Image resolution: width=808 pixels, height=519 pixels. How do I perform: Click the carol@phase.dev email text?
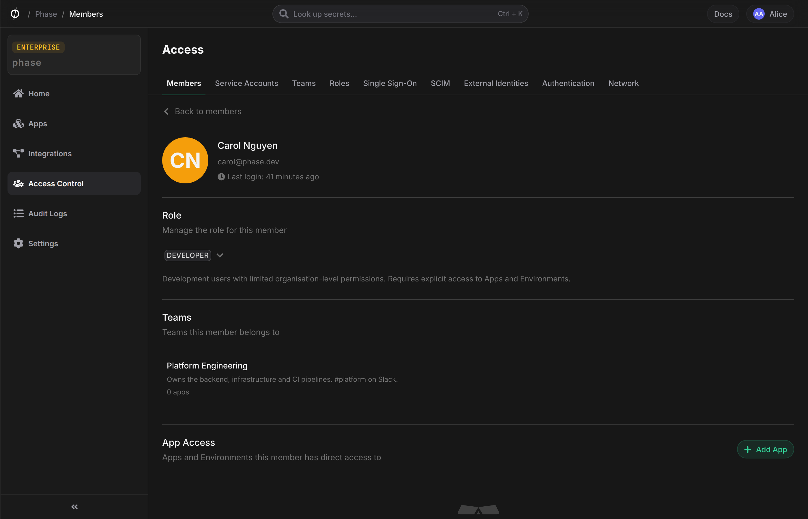[x=248, y=161]
